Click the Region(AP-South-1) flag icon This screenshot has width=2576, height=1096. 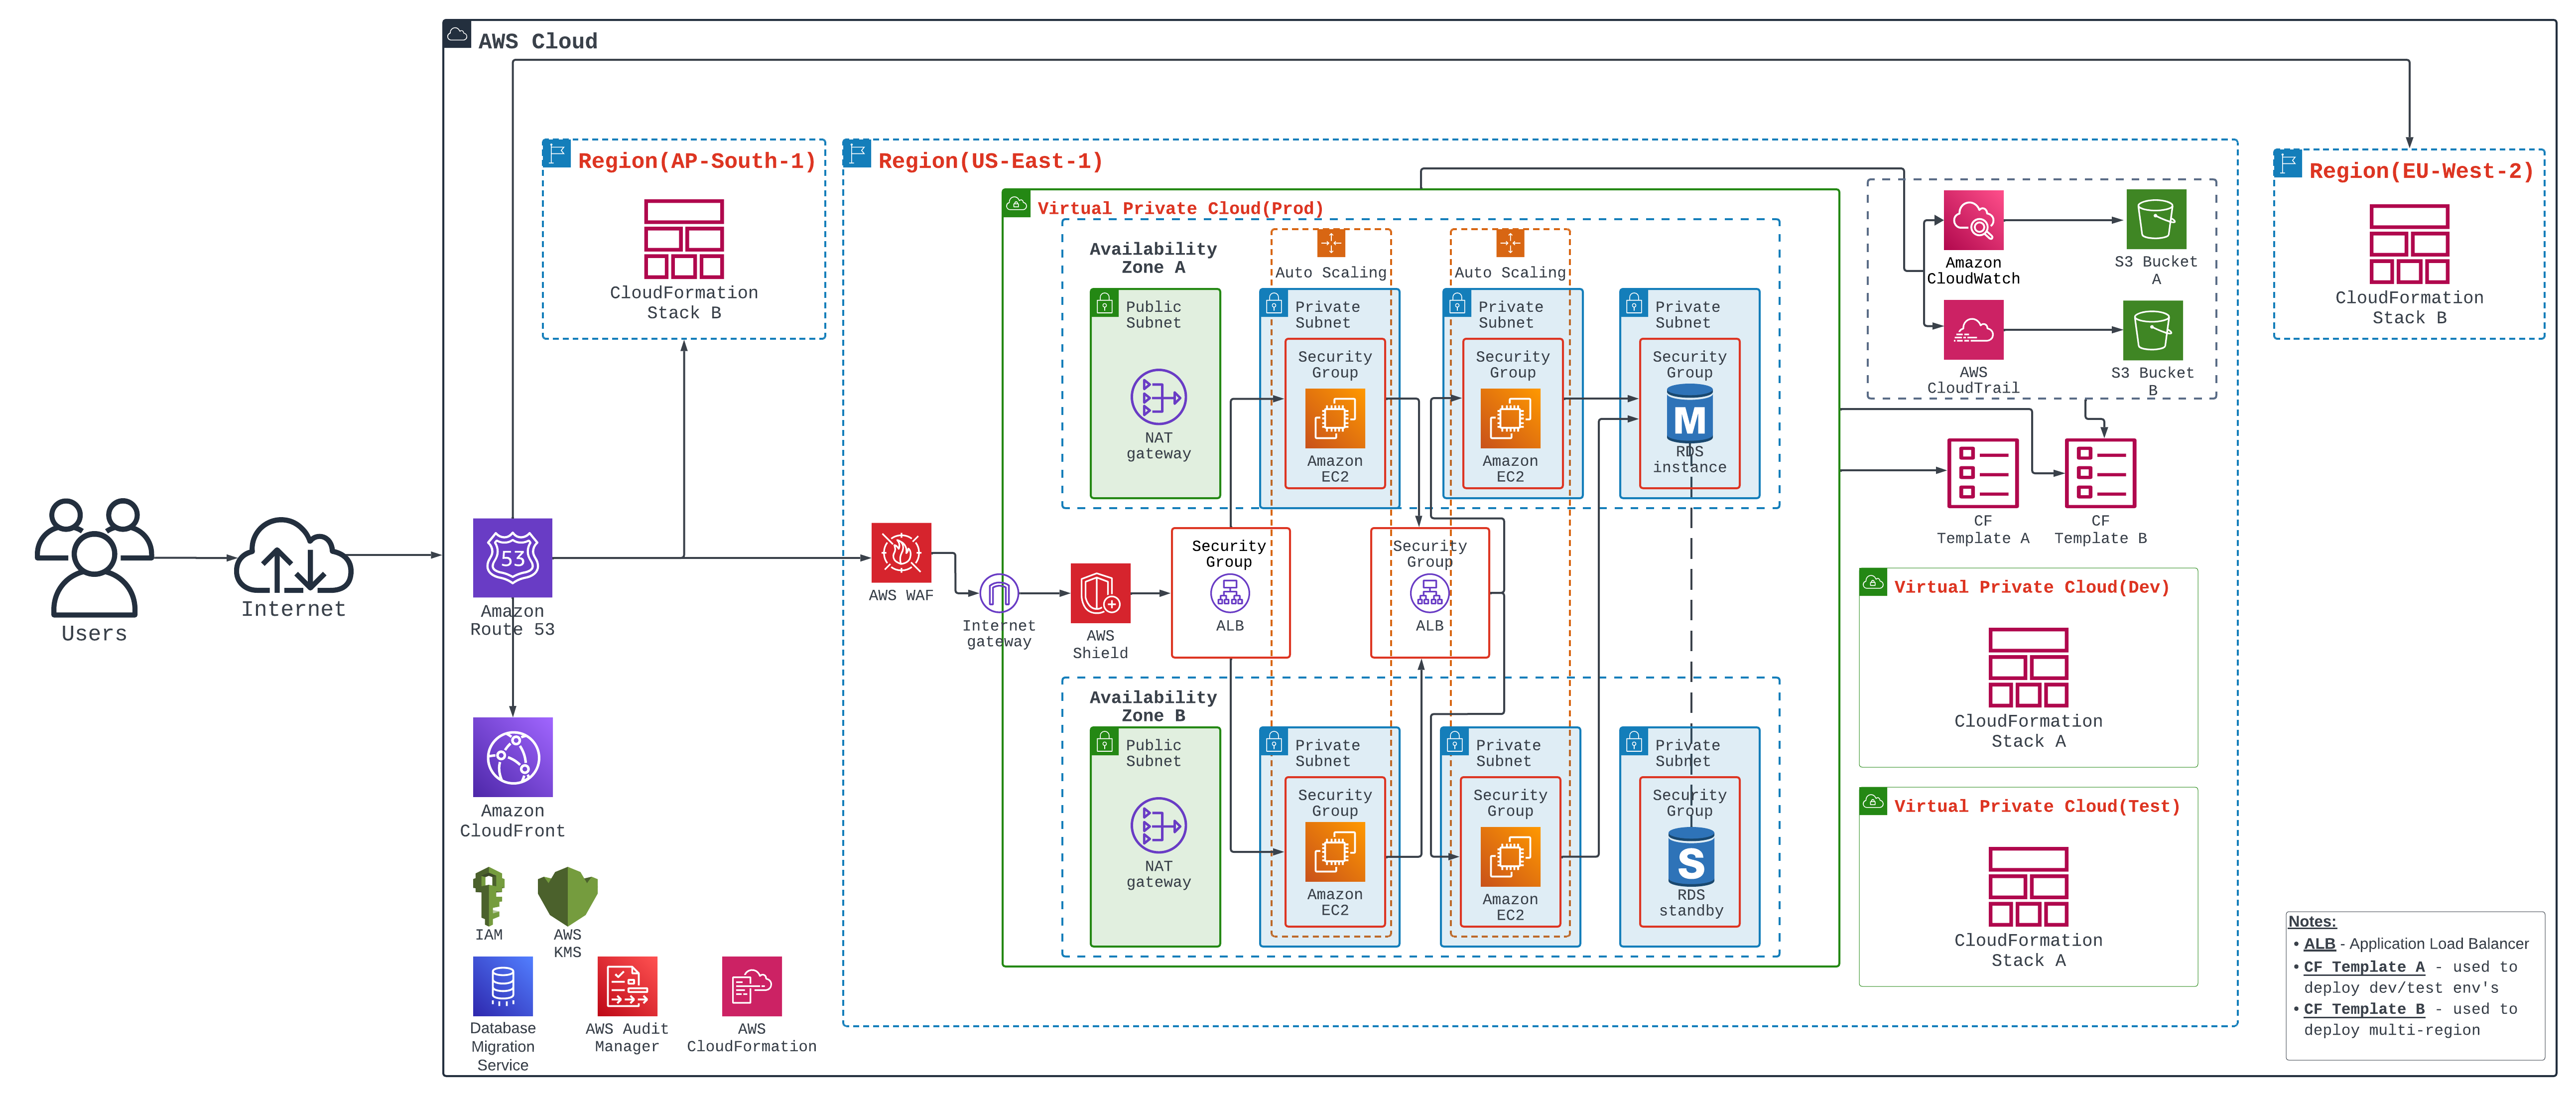tap(557, 153)
